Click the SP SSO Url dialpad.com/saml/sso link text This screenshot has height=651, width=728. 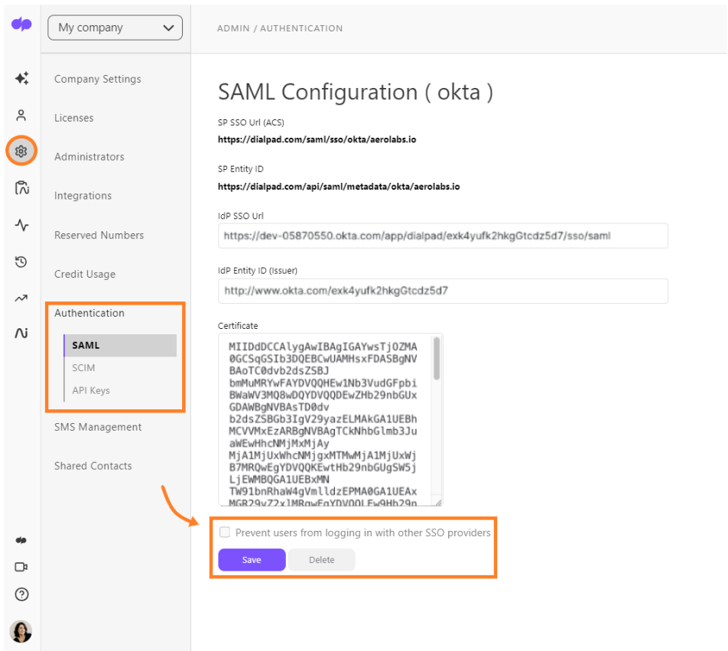[x=317, y=140]
